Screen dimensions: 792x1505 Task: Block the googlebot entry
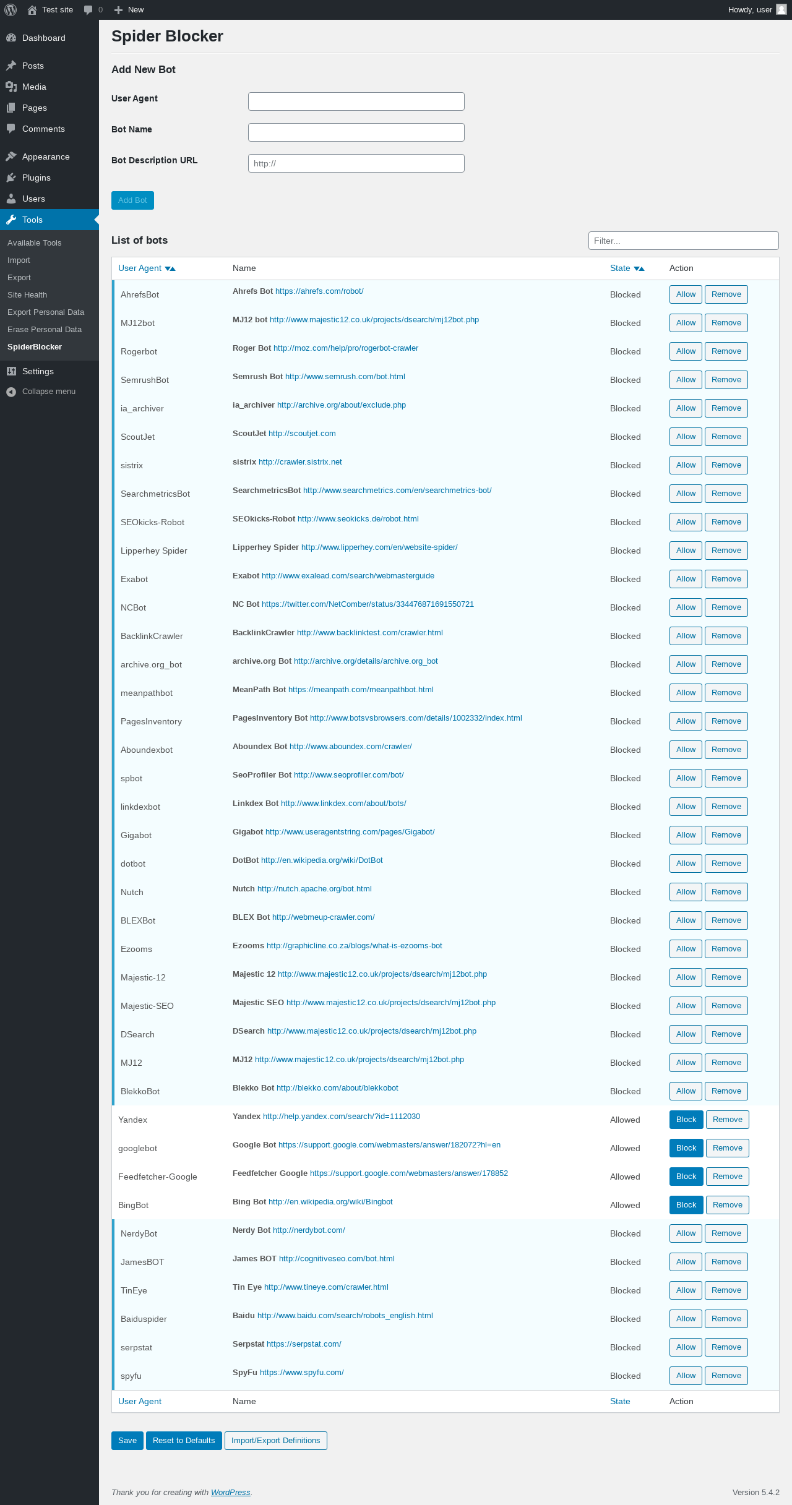tap(686, 1148)
